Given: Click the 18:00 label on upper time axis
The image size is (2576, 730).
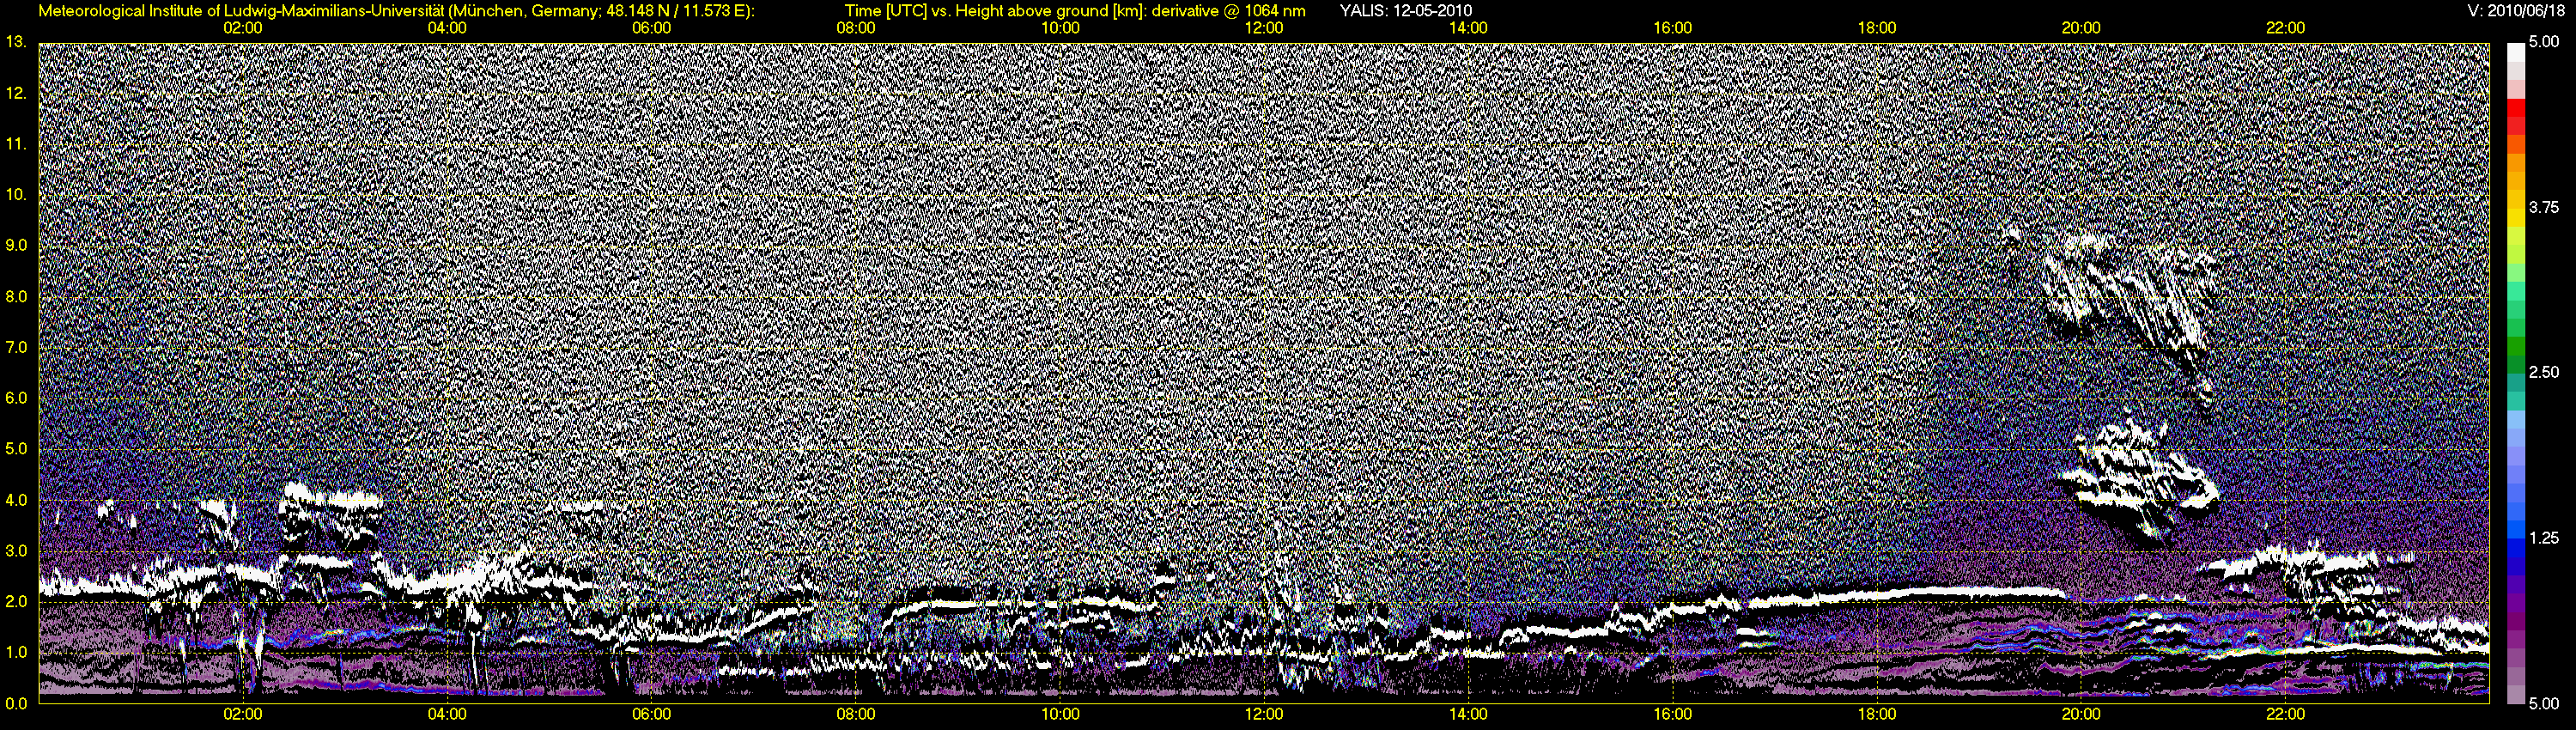Looking at the screenshot, I should pyautogui.click(x=1877, y=28).
